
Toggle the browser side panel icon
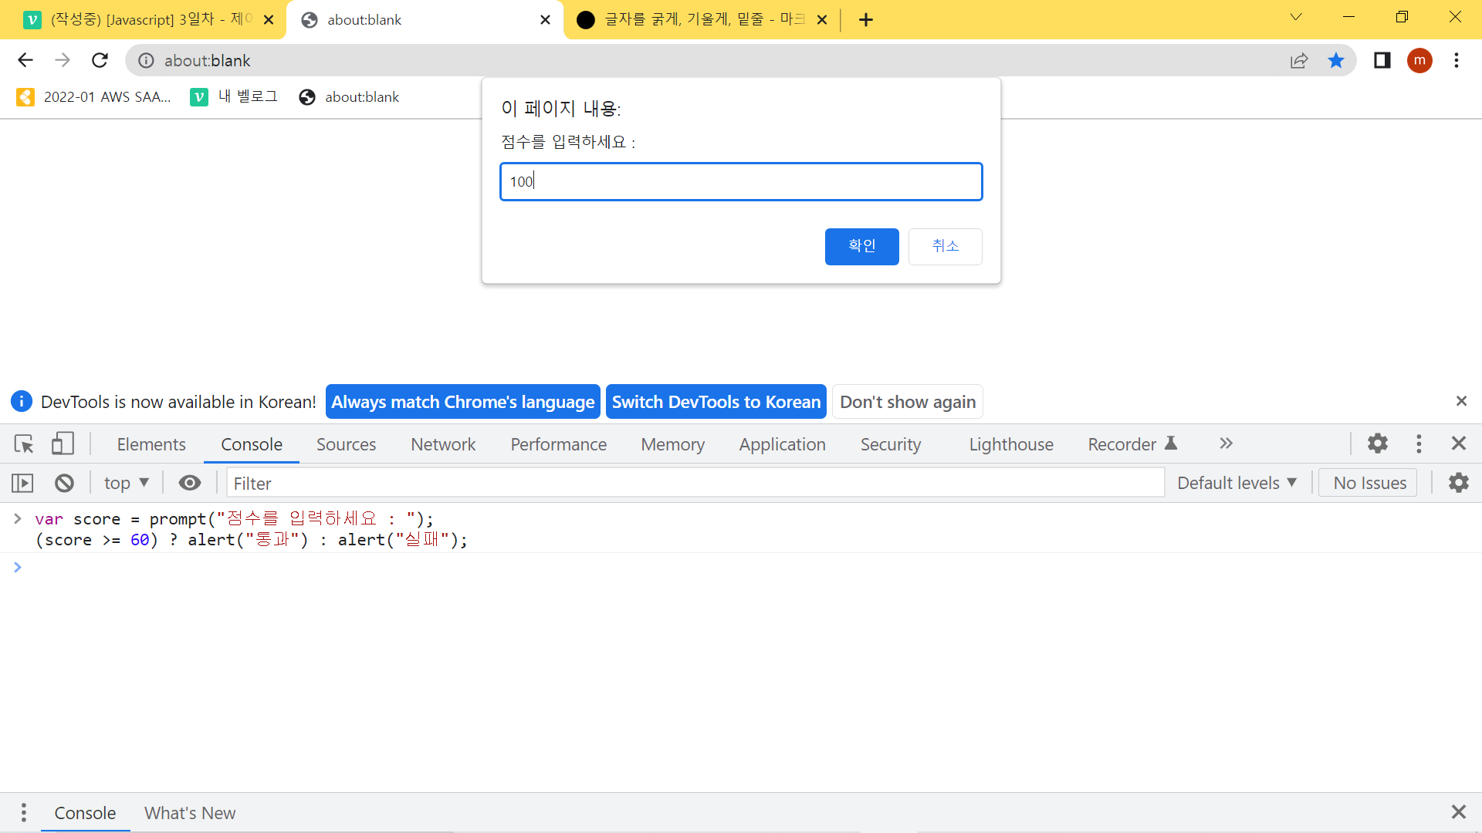[x=1382, y=61]
